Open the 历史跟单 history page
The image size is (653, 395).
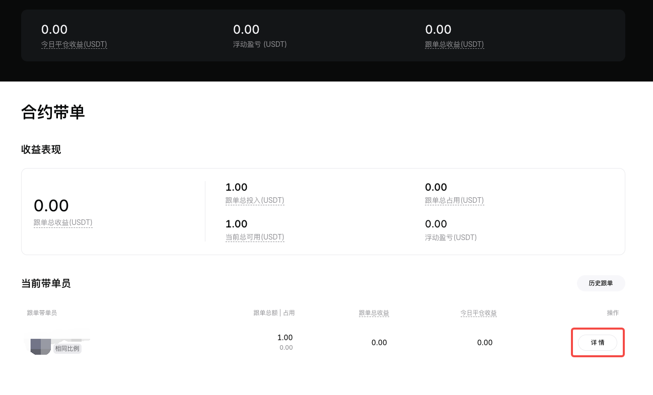point(601,283)
